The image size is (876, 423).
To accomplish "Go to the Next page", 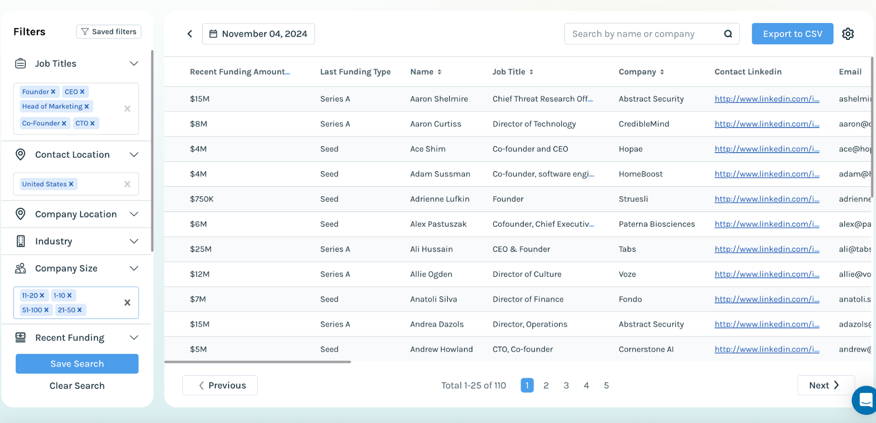I will [x=826, y=386].
